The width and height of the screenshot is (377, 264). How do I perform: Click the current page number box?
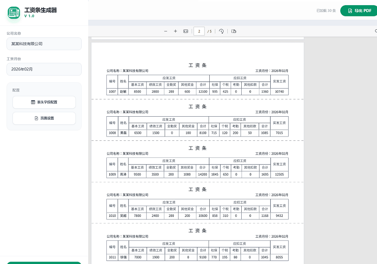click(x=199, y=31)
